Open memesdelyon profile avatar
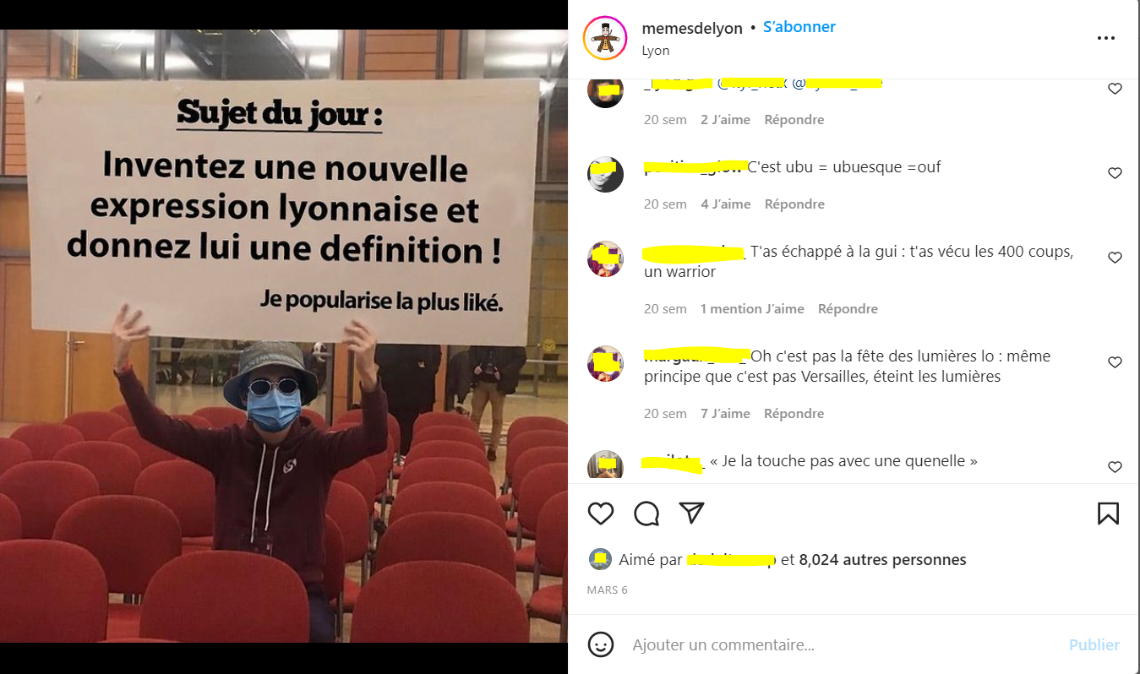The image size is (1140, 674). coord(605,38)
